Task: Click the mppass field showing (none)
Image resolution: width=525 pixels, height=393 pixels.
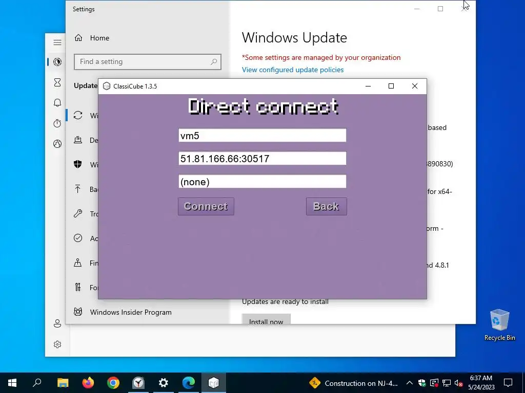Action: 262,181
